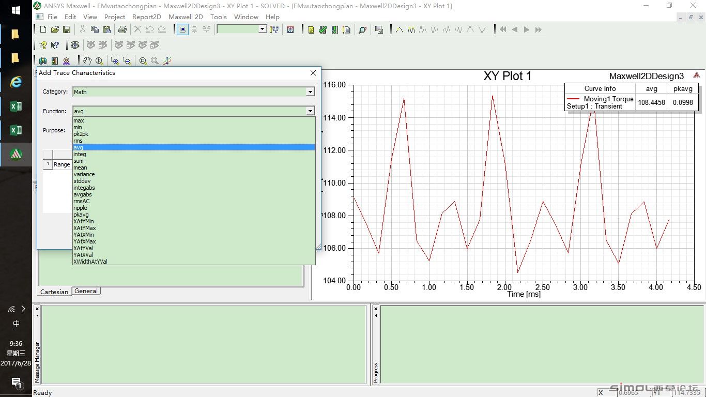Print the plot with printer icon
The width and height of the screenshot is (706, 397).
(x=122, y=29)
